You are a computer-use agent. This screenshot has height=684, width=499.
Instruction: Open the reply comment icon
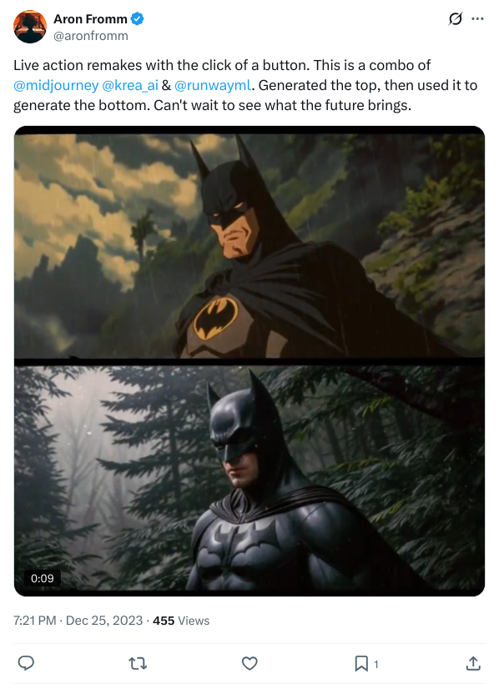26,663
